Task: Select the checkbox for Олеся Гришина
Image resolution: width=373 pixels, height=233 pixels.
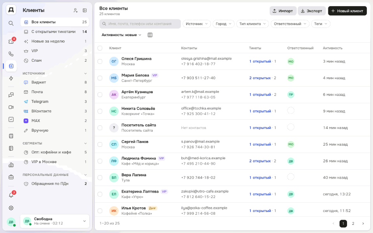Action: point(100,61)
